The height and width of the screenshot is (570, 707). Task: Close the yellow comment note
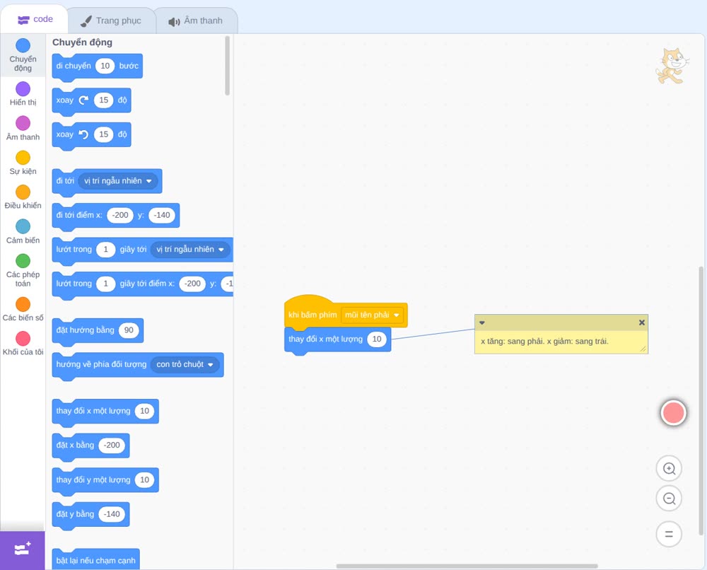[642, 322]
